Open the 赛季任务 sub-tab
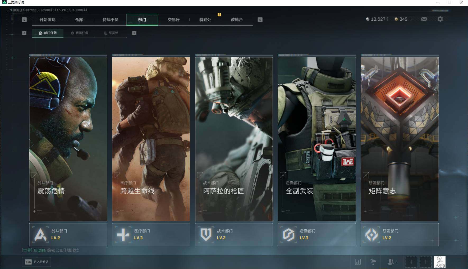 tap(79, 33)
